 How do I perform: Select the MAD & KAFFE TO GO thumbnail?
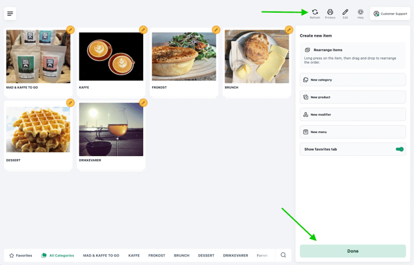[38, 57]
